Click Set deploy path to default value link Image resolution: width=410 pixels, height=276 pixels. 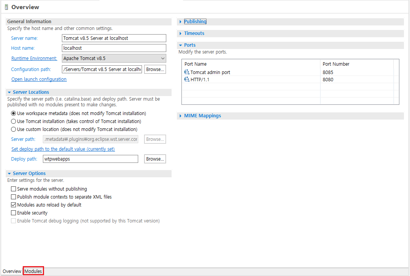tap(63, 149)
